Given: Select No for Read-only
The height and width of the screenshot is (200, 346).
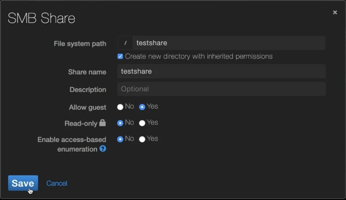Looking at the screenshot, I should pos(120,123).
